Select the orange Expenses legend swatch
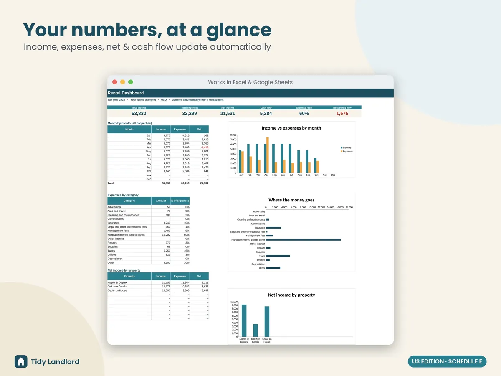 pyautogui.click(x=342, y=152)
